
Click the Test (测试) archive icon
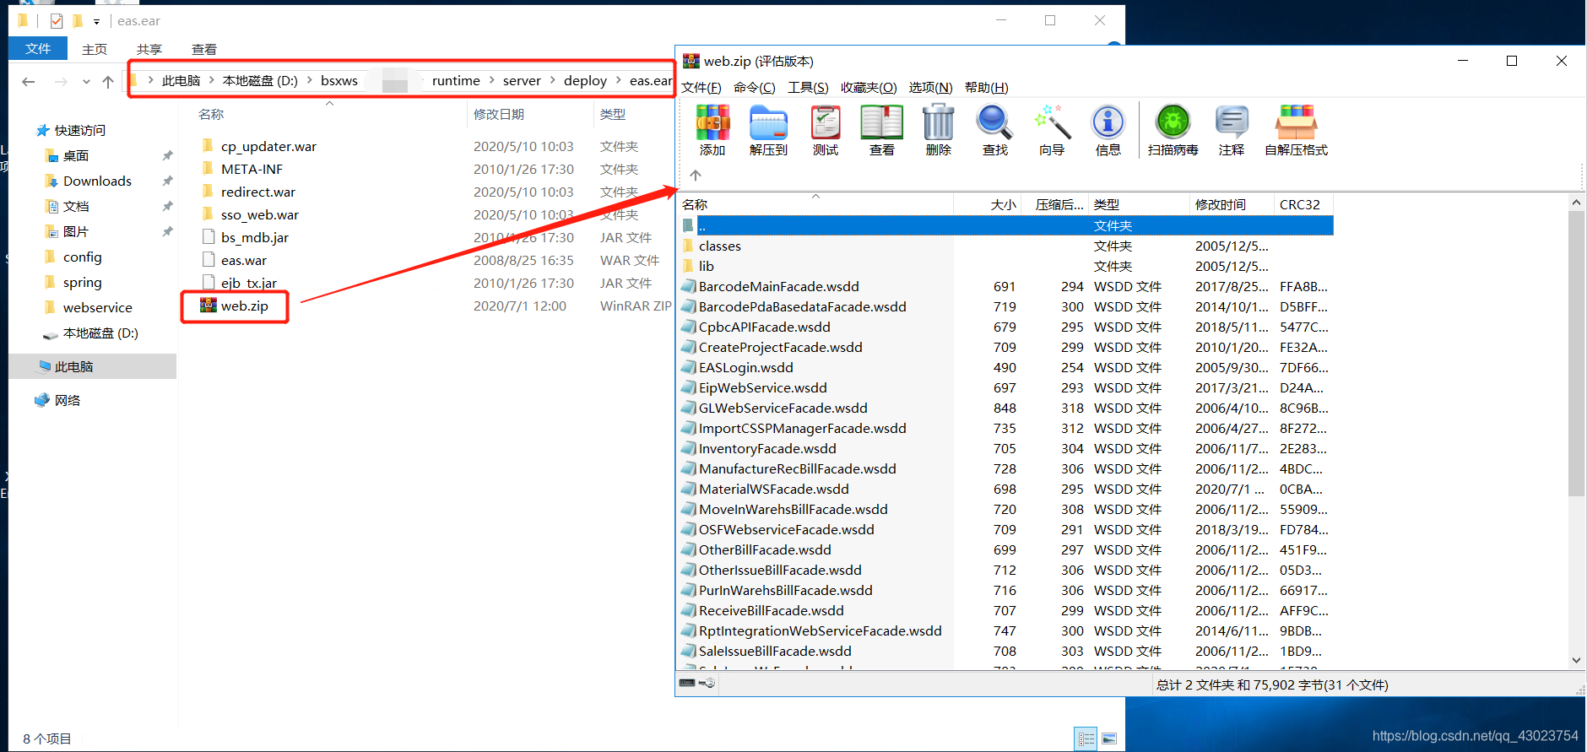[x=826, y=130]
